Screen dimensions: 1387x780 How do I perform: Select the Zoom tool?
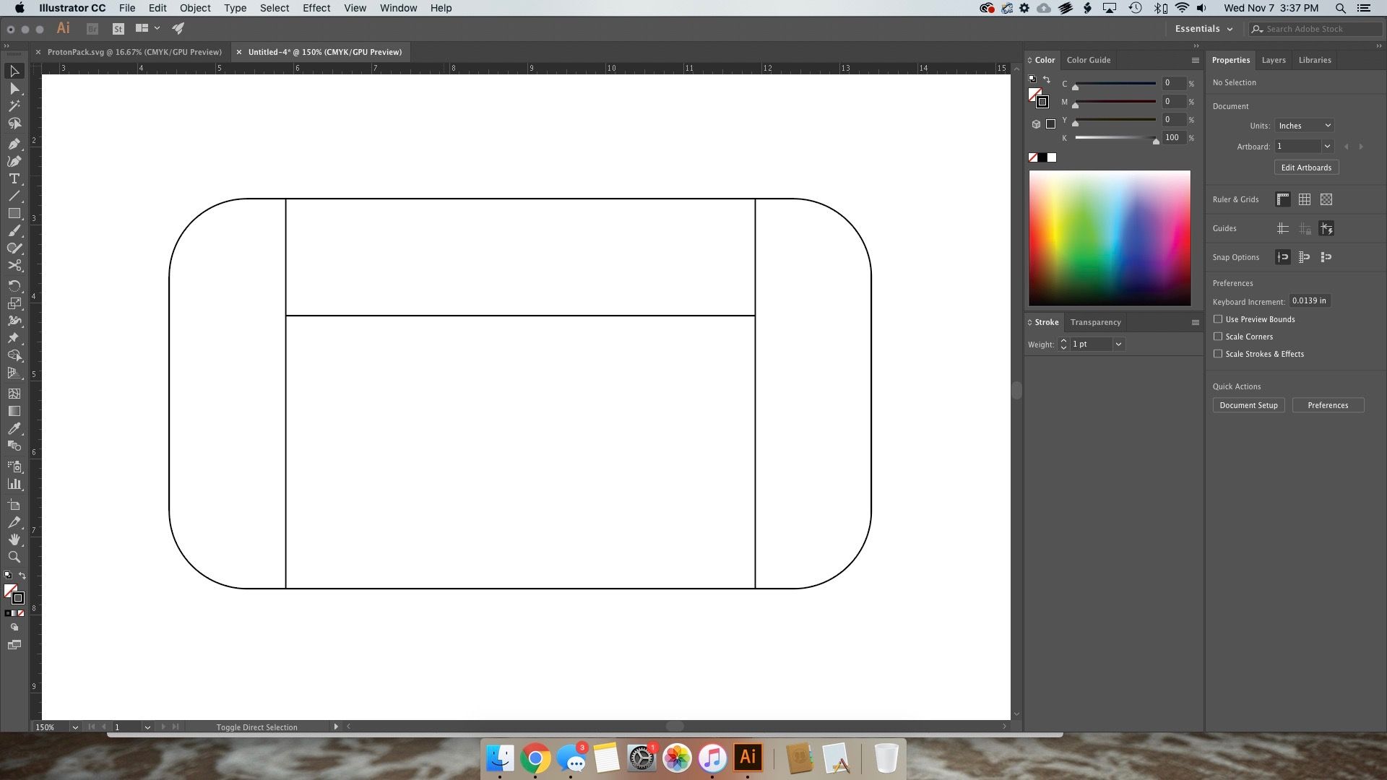[x=14, y=557]
